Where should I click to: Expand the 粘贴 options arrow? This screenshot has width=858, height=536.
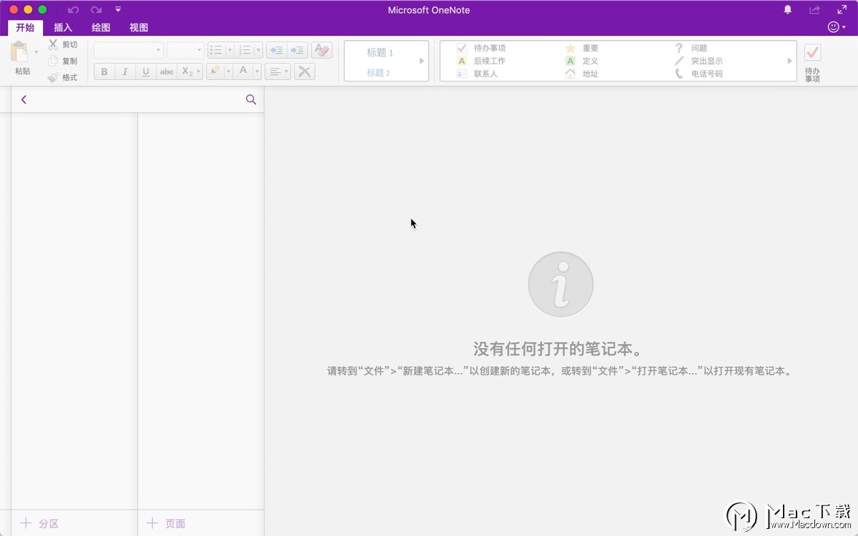pyautogui.click(x=36, y=52)
